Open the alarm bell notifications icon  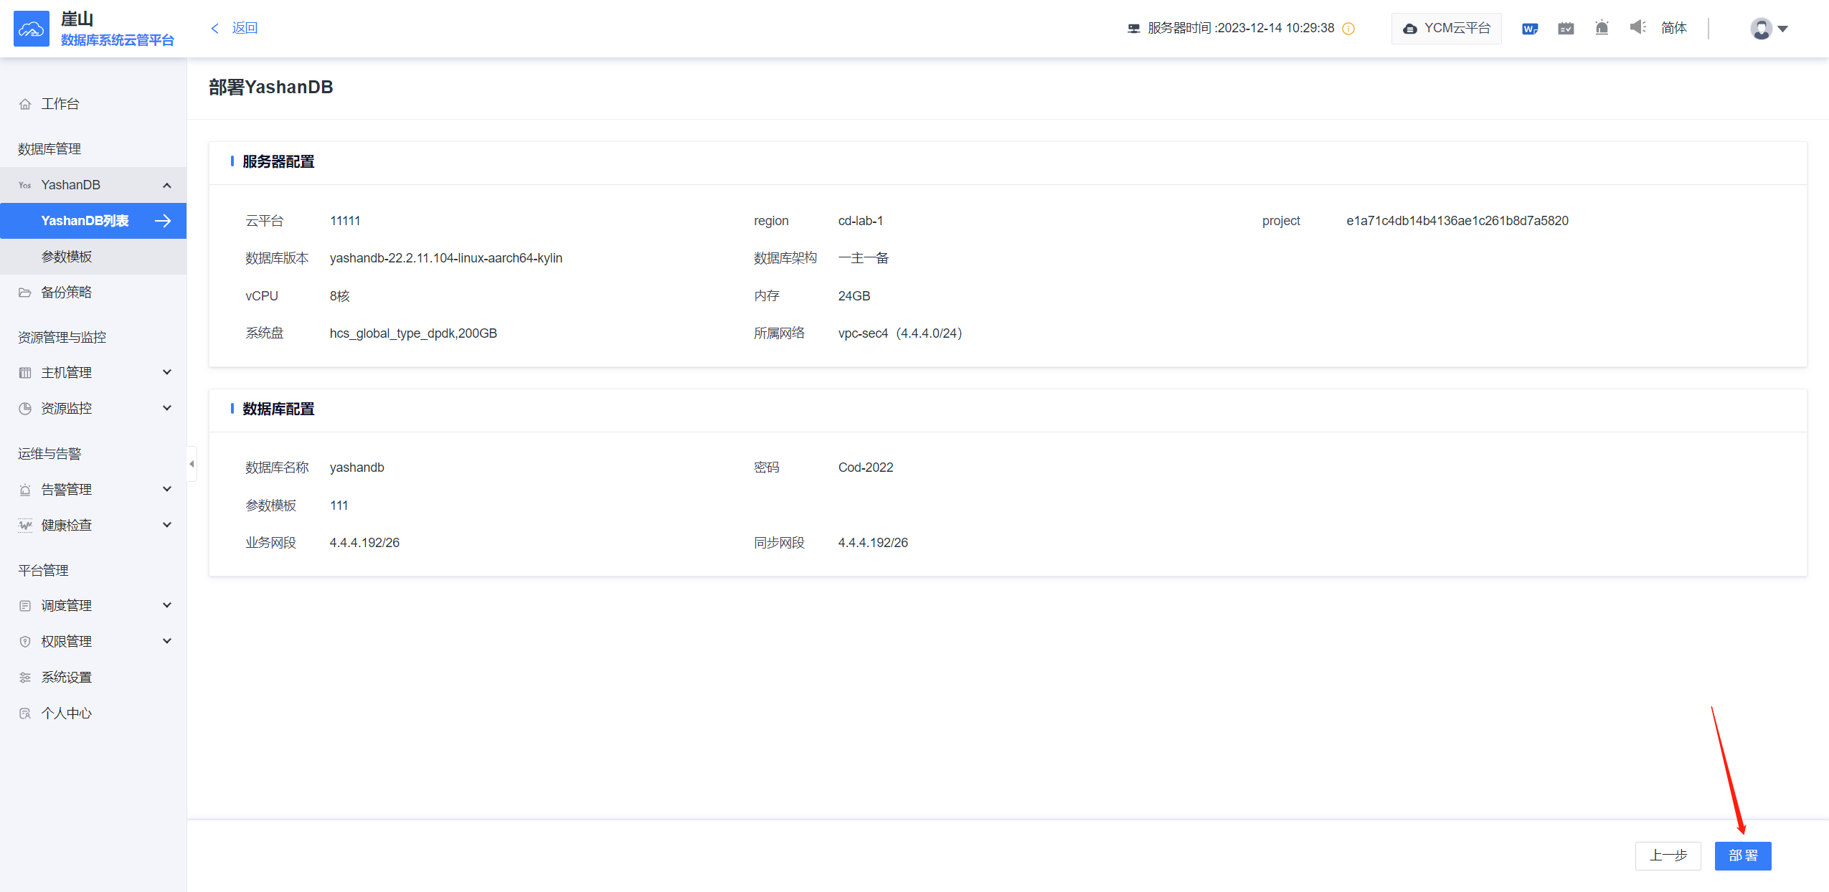point(1602,28)
